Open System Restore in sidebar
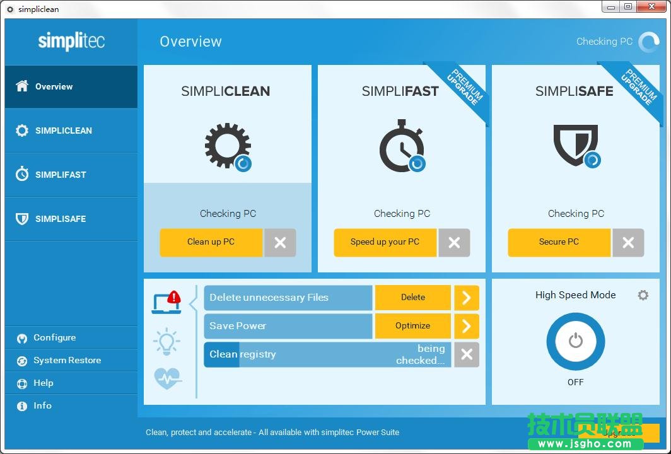Viewport: 671px width, 454px height. [67, 360]
